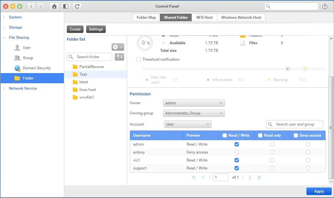The width and height of the screenshot is (334, 198).
Task: Click Search user and group field
Action: (295, 124)
